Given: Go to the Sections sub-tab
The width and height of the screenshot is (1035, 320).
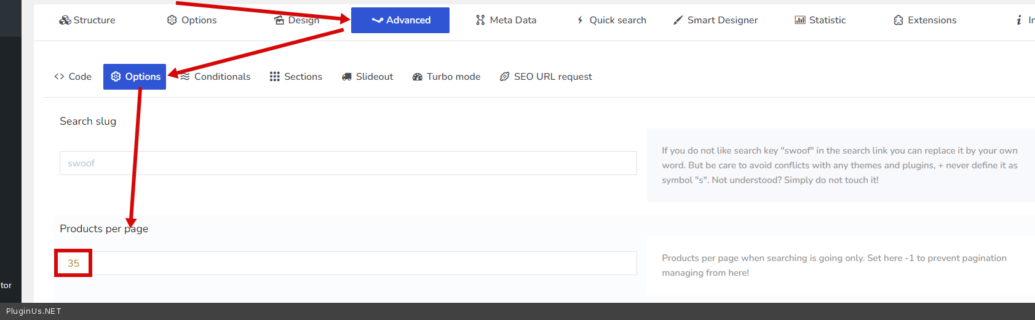Looking at the screenshot, I should point(296,77).
